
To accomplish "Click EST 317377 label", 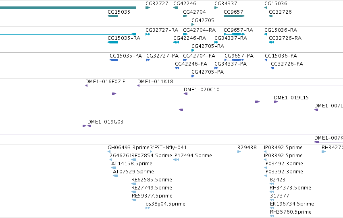I will 279,196.
